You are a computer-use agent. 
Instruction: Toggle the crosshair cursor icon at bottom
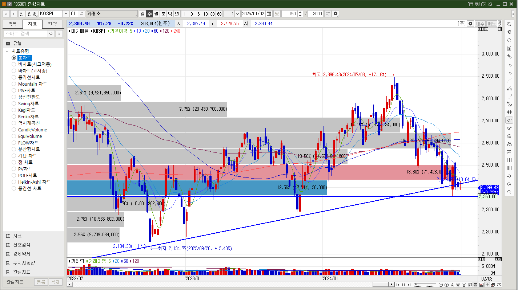pos(487,285)
